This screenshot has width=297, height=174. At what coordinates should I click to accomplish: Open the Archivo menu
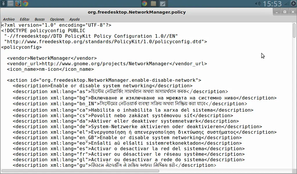(x=9, y=19)
